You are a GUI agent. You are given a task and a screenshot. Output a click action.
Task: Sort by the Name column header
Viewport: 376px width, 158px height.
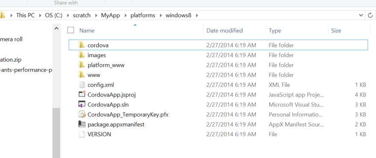87,31
